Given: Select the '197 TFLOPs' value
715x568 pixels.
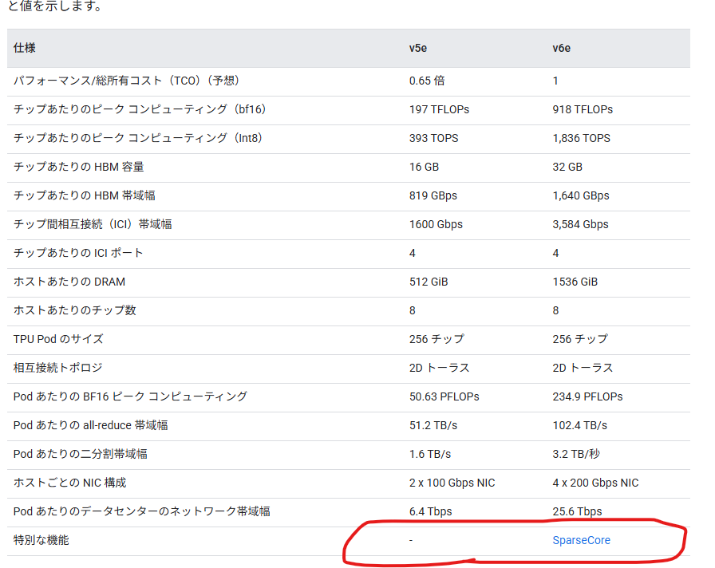Looking at the screenshot, I should 439,109.
